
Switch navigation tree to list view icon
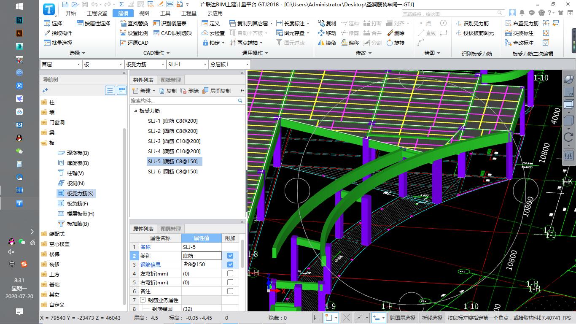coord(110,90)
